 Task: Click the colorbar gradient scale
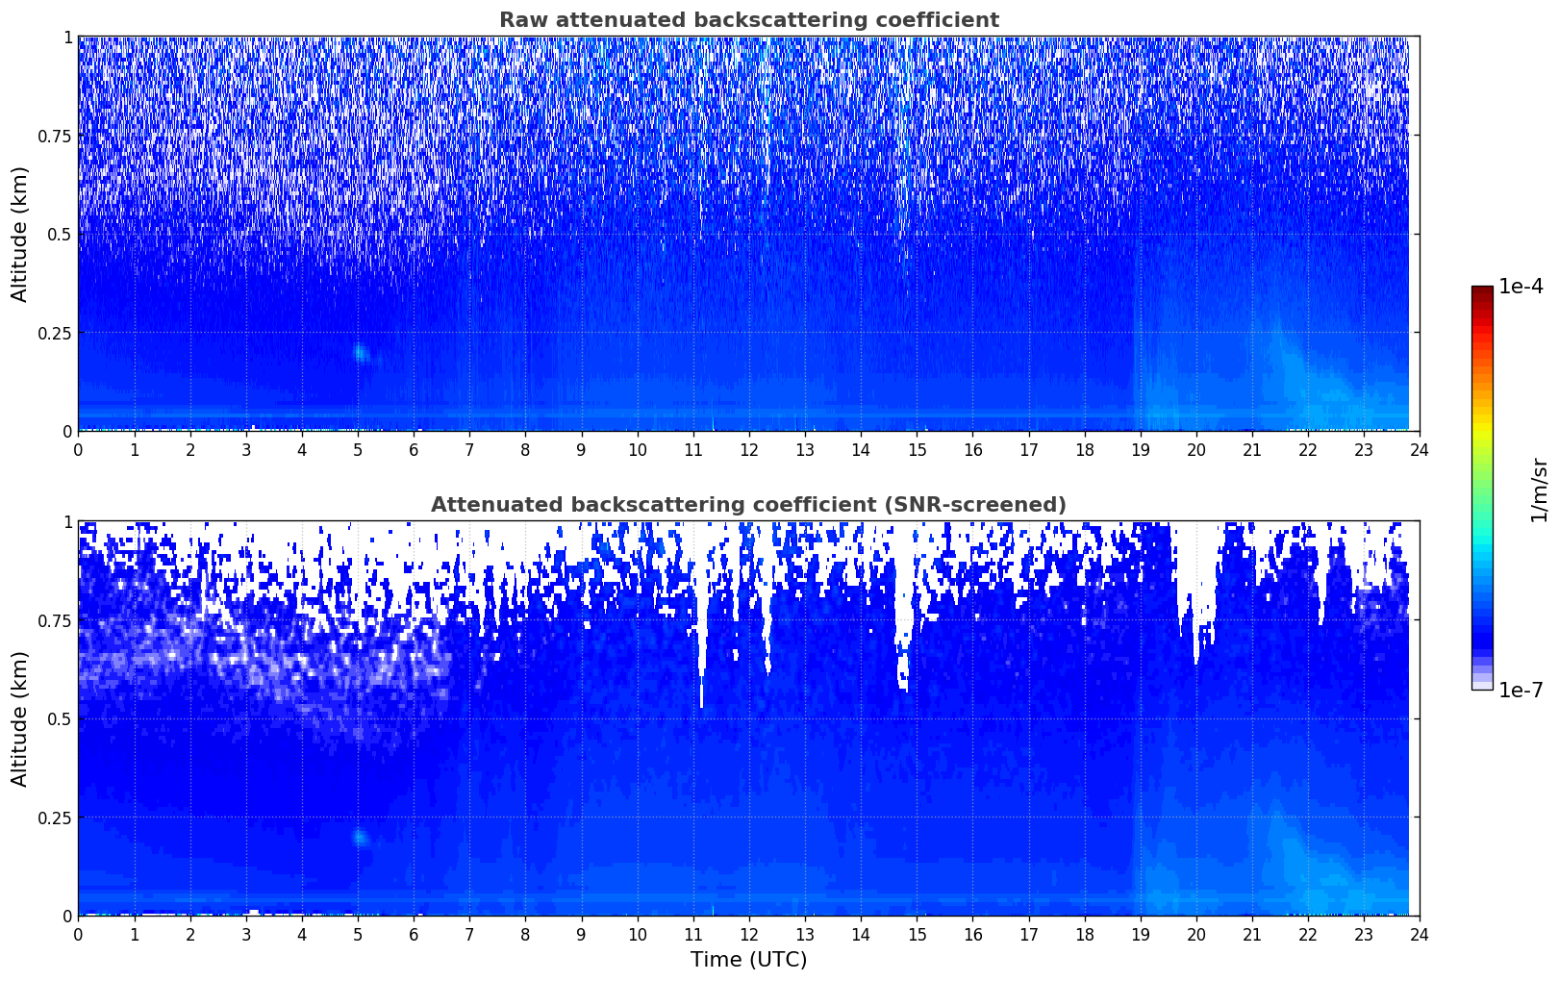(x=1482, y=488)
